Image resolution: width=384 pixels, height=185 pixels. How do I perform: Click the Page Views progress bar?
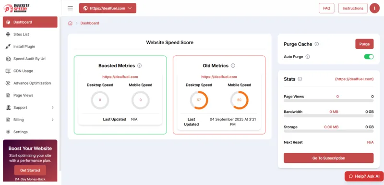pyautogui.click(x=329, y=100)
